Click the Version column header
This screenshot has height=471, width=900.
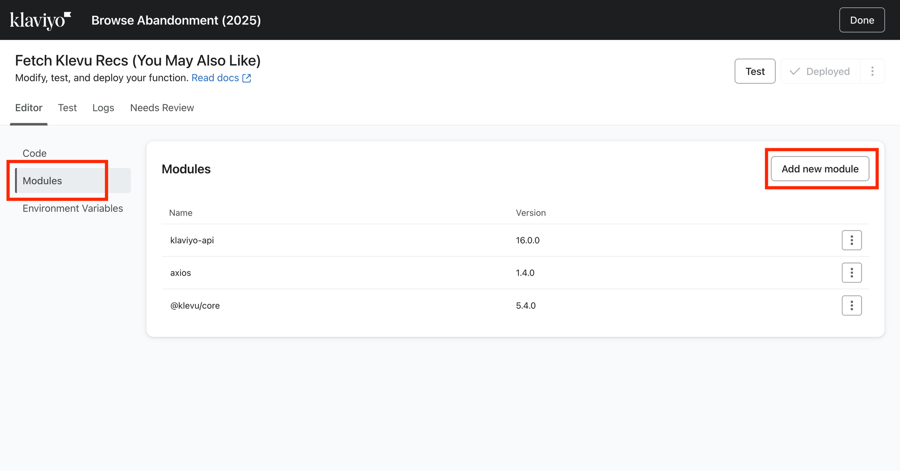point(531,213)
